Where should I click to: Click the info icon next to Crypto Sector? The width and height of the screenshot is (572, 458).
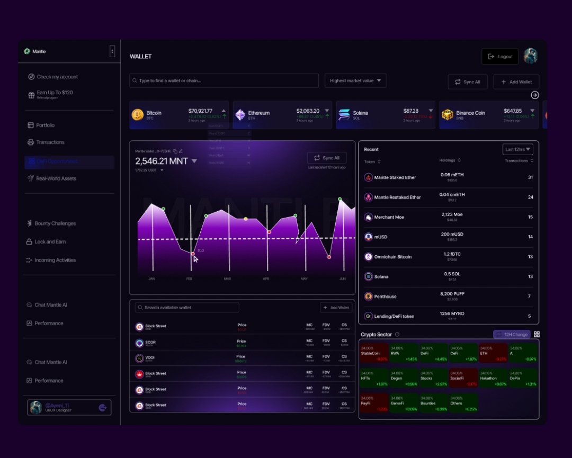(397, 335)
